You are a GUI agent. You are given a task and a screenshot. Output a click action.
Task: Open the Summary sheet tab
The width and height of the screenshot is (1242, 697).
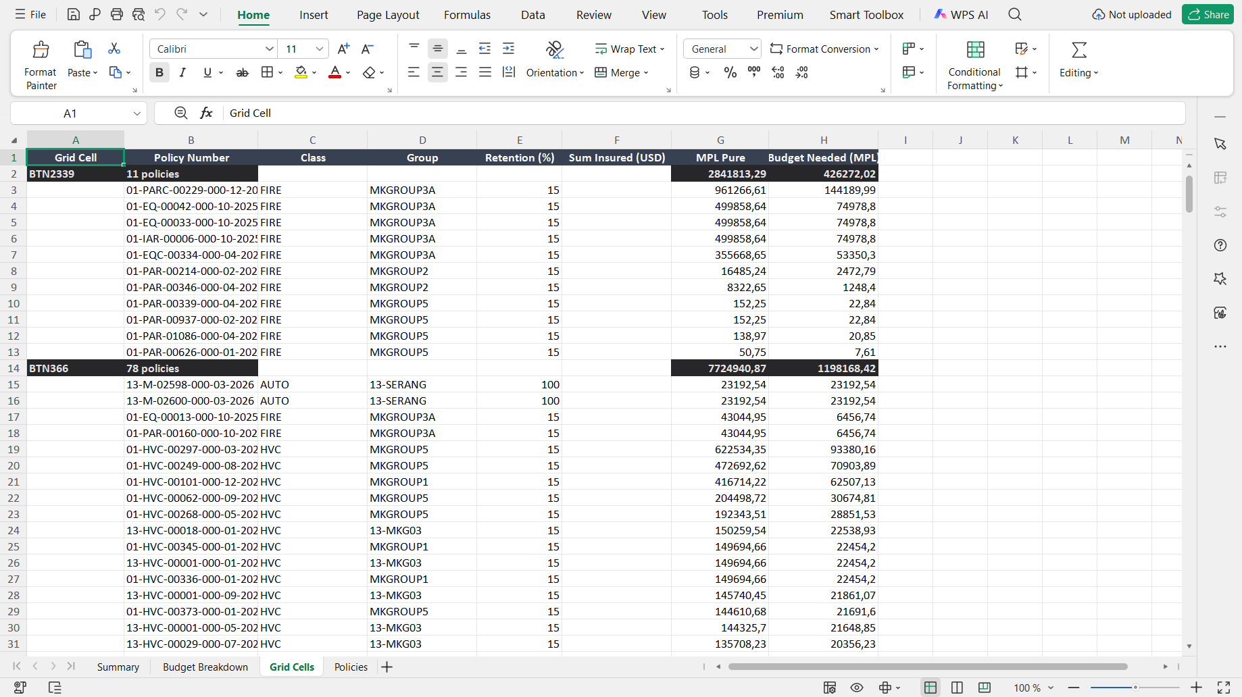point(118,667)
